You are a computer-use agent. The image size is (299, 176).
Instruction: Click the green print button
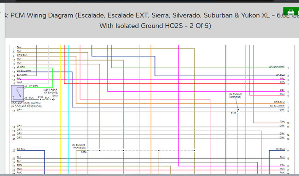pos(291,11)
